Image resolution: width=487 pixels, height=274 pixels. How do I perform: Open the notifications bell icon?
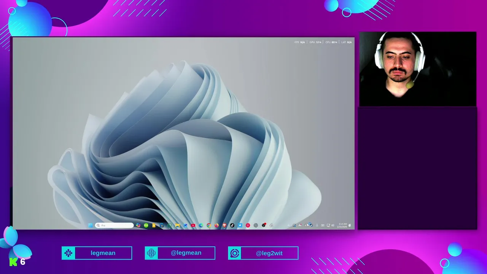coord(350,225)
